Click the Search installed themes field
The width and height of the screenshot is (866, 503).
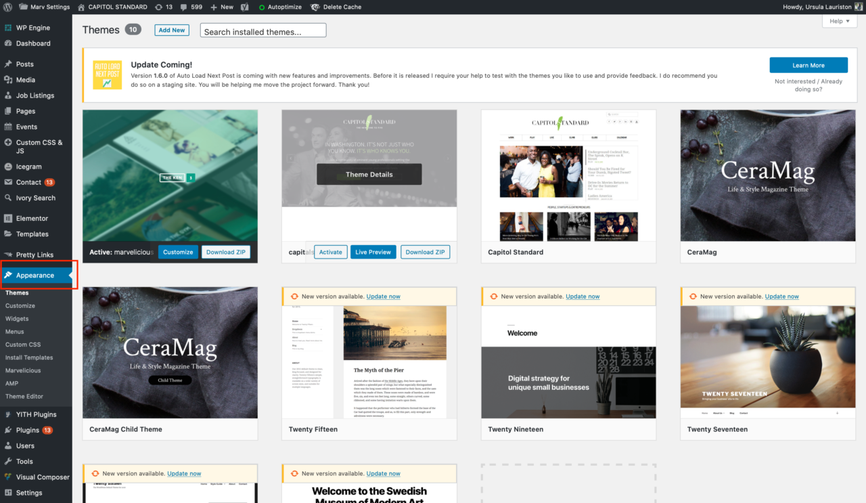(x=263, y=30)
